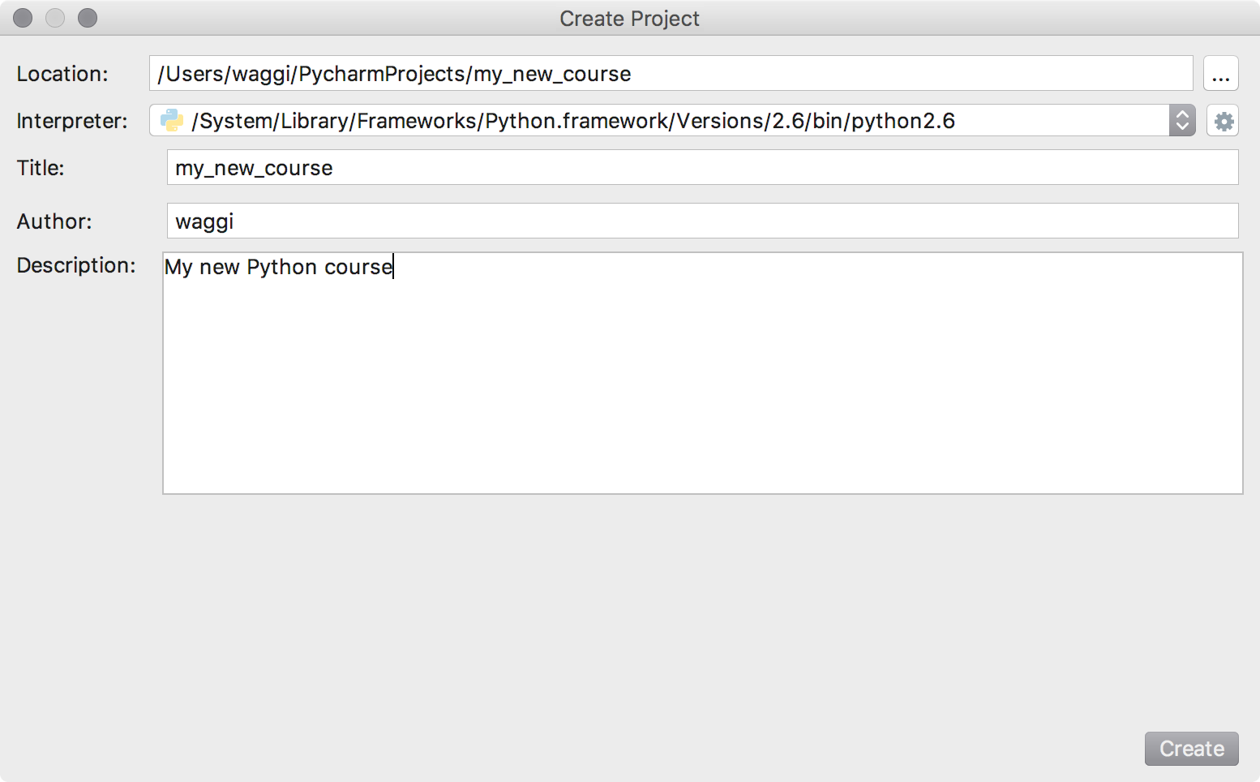
Task: Focus the Location path field
Action: 671,74
